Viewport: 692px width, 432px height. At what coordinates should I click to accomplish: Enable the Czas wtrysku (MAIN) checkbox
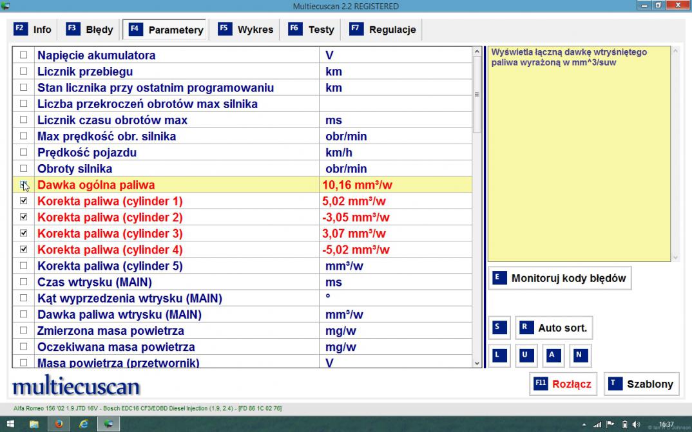tap(23, 282)
